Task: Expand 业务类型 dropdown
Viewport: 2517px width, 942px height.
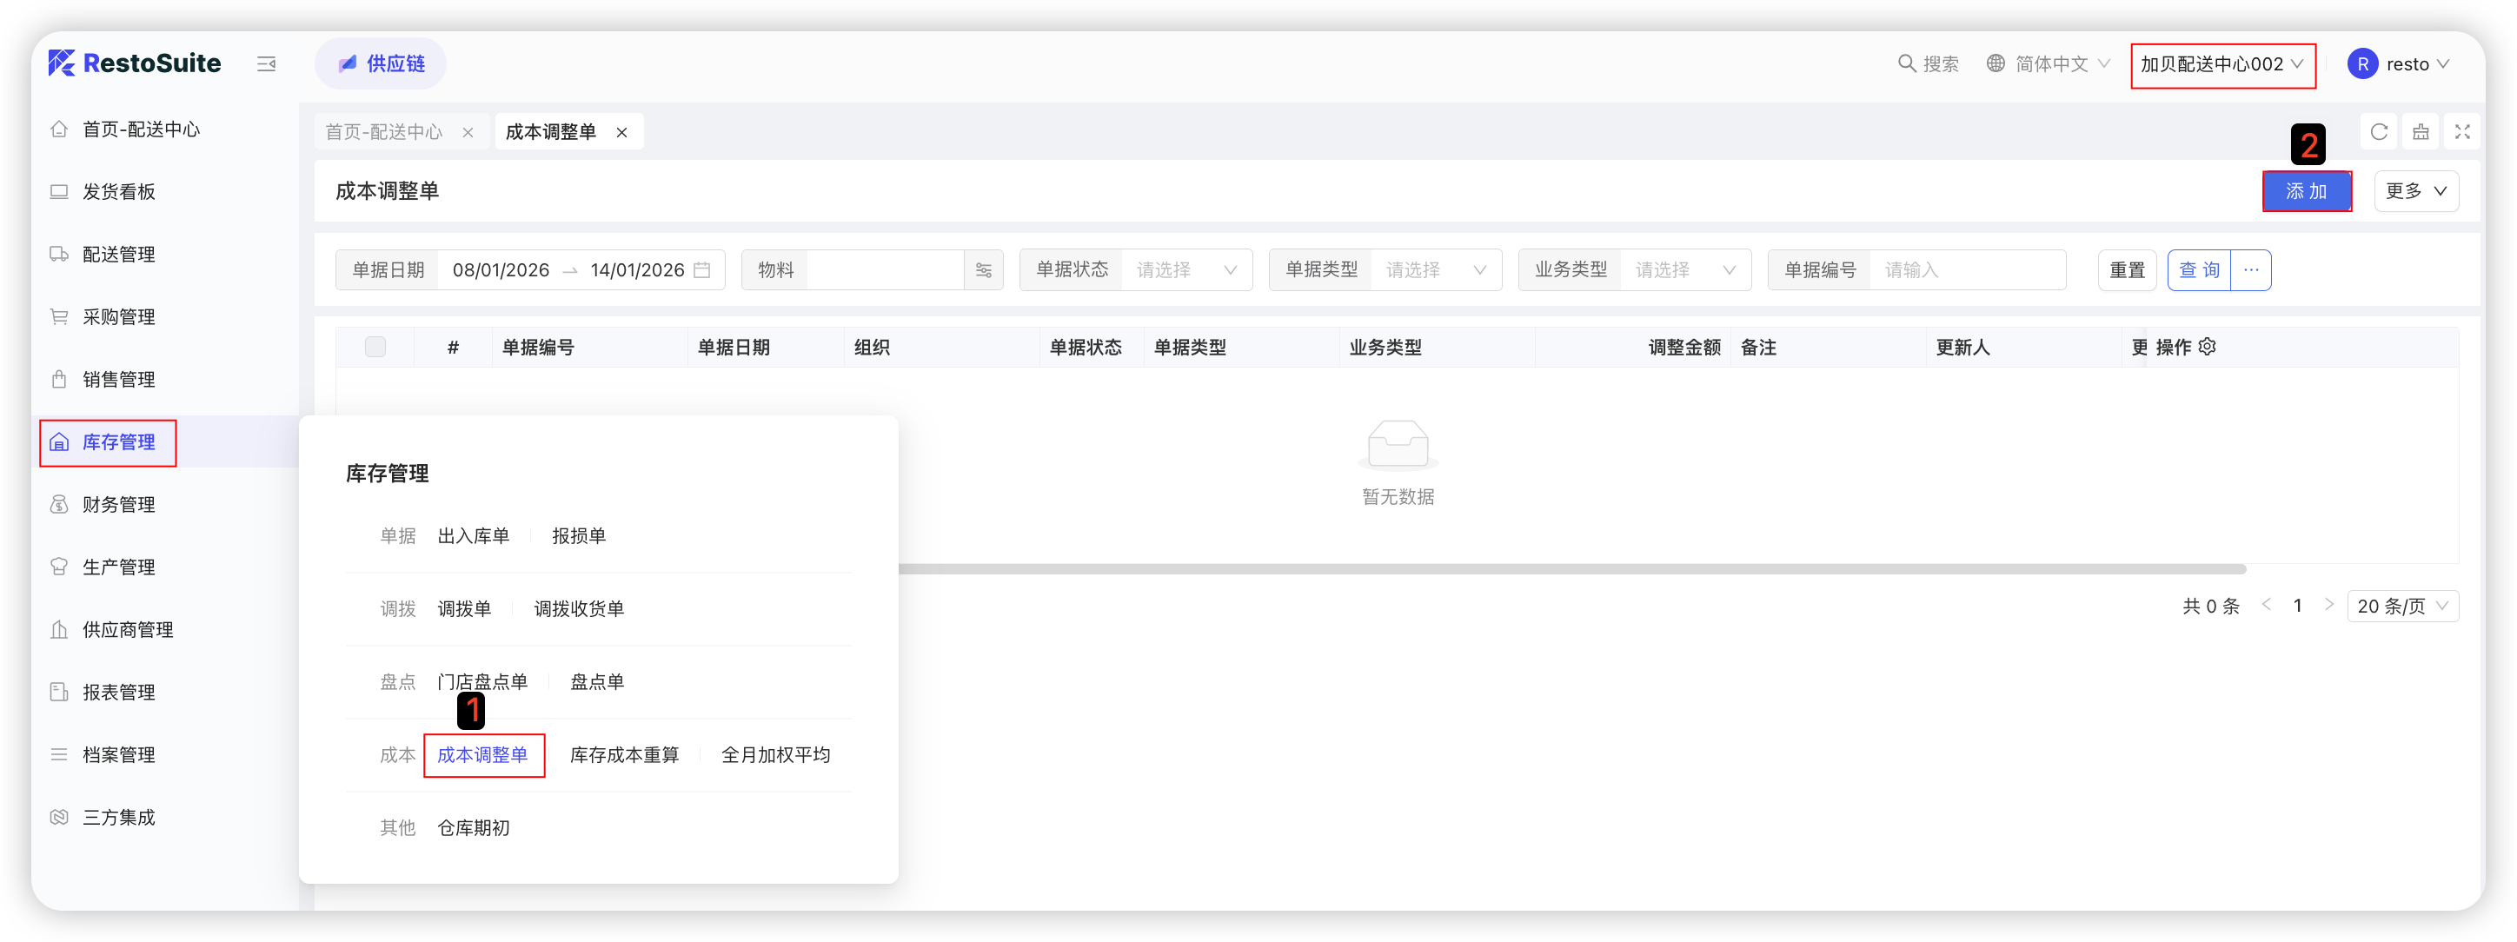Action: pos(1684,270)
